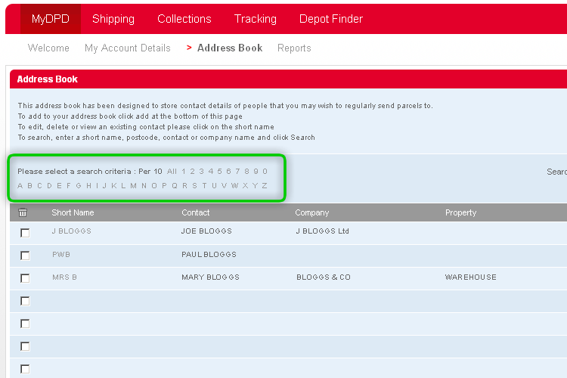Tick the checkbox for MRS B row
Screen dimensions: 567x378
[x=25, y=278]
